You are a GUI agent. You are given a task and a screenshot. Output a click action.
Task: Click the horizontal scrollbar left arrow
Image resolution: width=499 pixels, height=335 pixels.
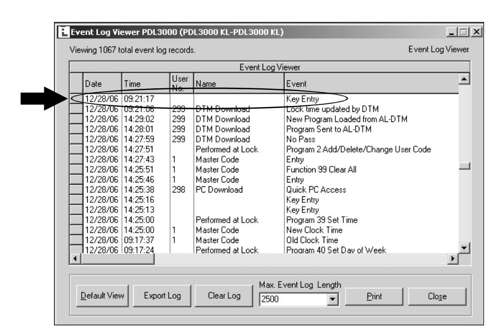coord(75,258)
